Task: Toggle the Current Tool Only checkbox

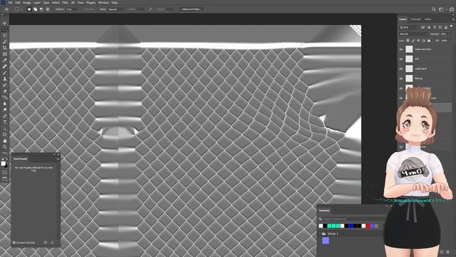Action: 14,243
